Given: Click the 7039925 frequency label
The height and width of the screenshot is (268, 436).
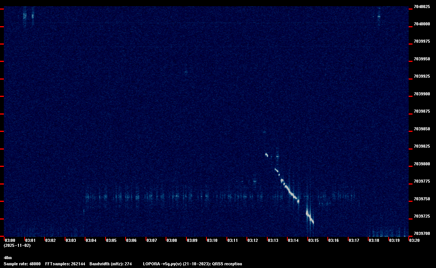Looking at the screenshot, I should tap(422, 77).
